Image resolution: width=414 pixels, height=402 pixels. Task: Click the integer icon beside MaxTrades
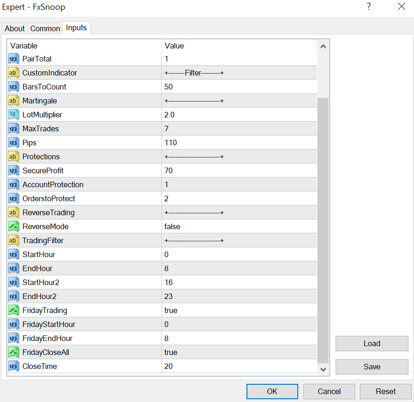[x=14, y=129]
